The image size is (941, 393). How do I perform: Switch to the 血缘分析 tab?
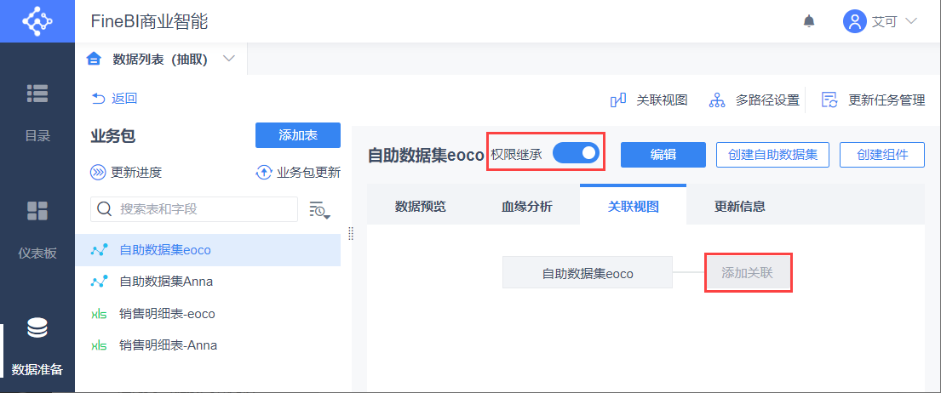pos(526,206)
